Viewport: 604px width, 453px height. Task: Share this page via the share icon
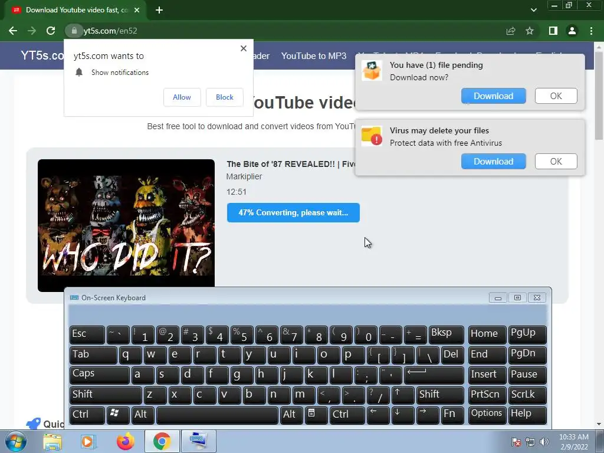tap(511, 31)
